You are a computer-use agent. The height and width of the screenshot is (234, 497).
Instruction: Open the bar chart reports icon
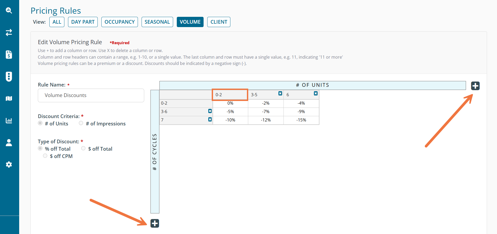9,121
